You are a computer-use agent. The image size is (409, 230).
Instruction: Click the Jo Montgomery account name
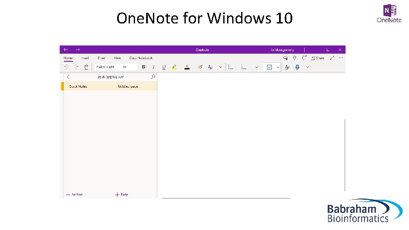pos(282,50)
